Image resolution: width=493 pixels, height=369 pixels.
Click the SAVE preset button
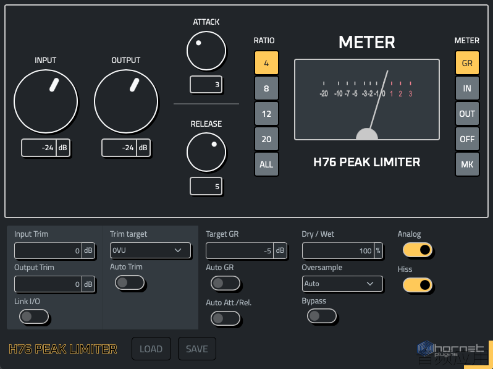click(x=197, y=349)
